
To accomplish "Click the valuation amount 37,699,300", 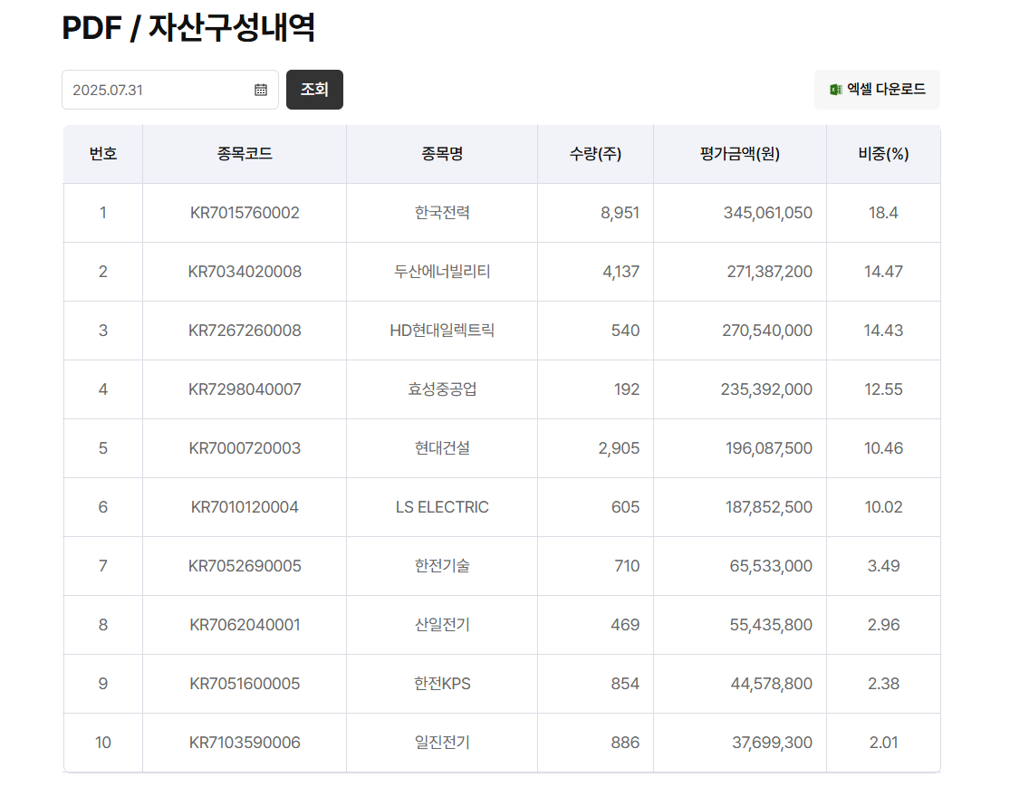I will coord(772,743).
